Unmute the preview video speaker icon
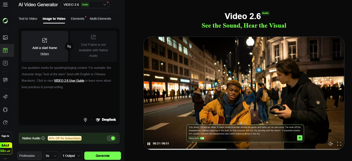Screen dimensions: 352x161 (331, 144)
